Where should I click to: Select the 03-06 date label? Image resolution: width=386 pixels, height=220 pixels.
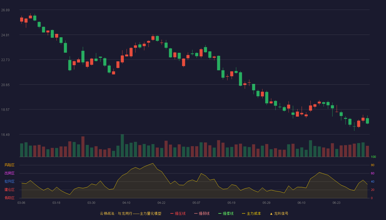[22, 203]
